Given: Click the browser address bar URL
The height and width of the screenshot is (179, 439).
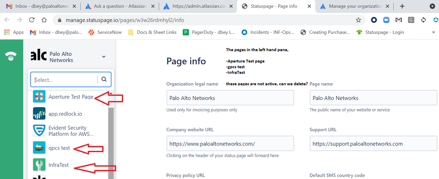Looking at the screenshot, I should pos(125,20).
